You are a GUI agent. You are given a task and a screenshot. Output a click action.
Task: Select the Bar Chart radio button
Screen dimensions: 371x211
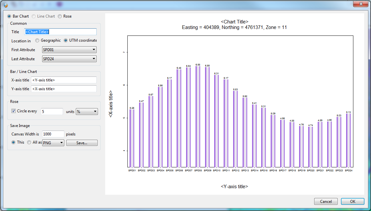point(9,16)
